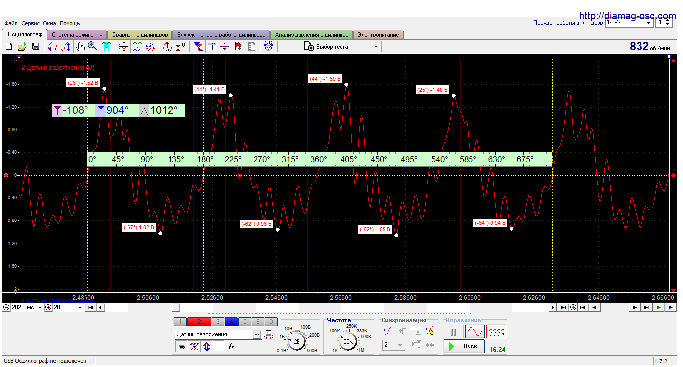Switch to Сравнение цилиндров tab
The image size is (683, 367).
point(140,35)
